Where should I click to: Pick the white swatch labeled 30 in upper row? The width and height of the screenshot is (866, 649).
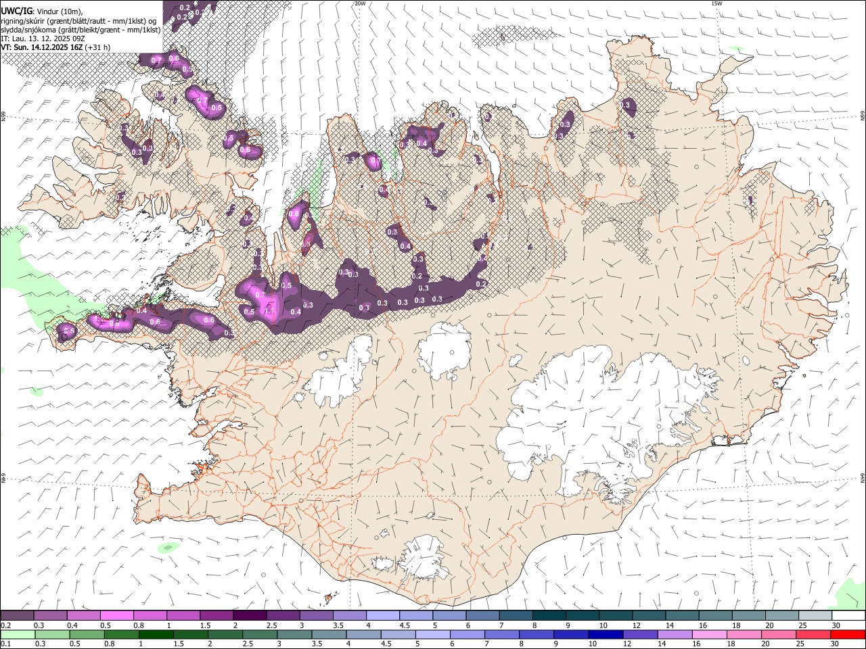point(848,615)
